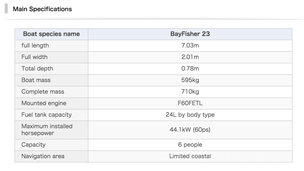Click the Total depth row label
304x171 pixels.
tap(37, 69)
